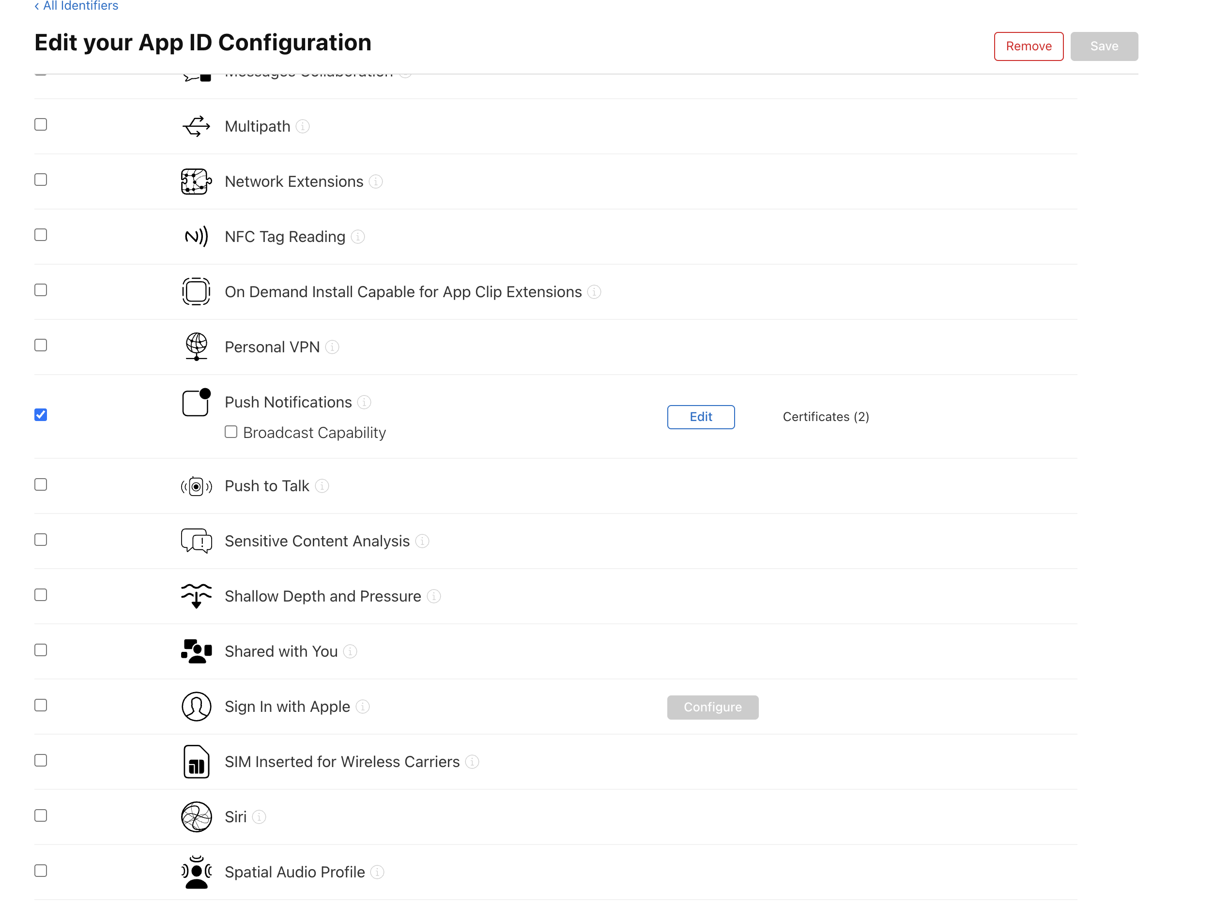1229x904 pixels.
Task: Click the Network Extensions puzzle icon
Action: click(196, 181)
